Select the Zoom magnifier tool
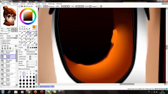168x94 pixels. click(22, 29)
